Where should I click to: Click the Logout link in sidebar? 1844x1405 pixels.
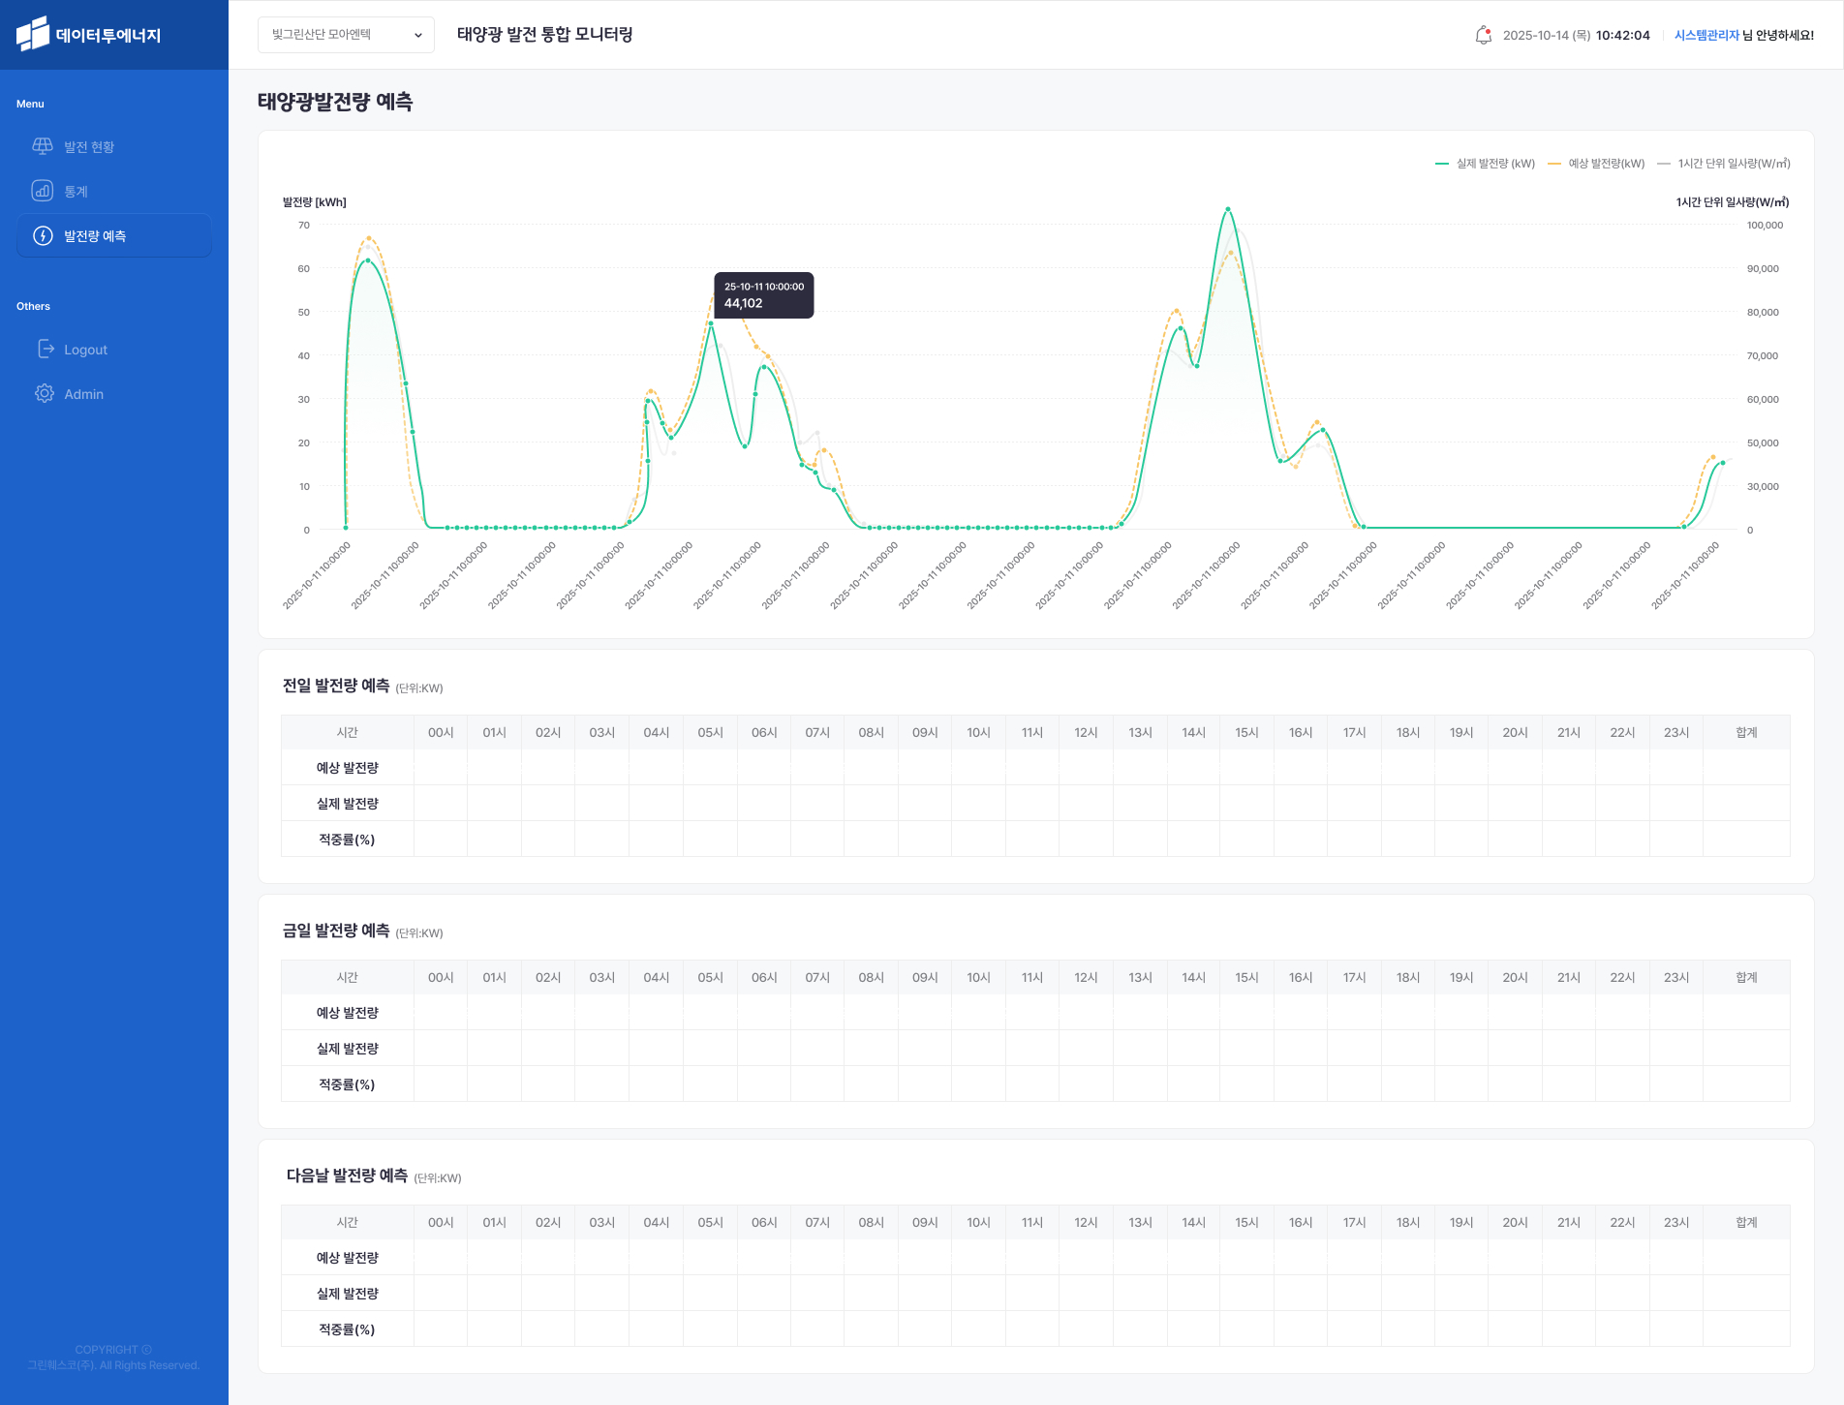pos(85,350)
